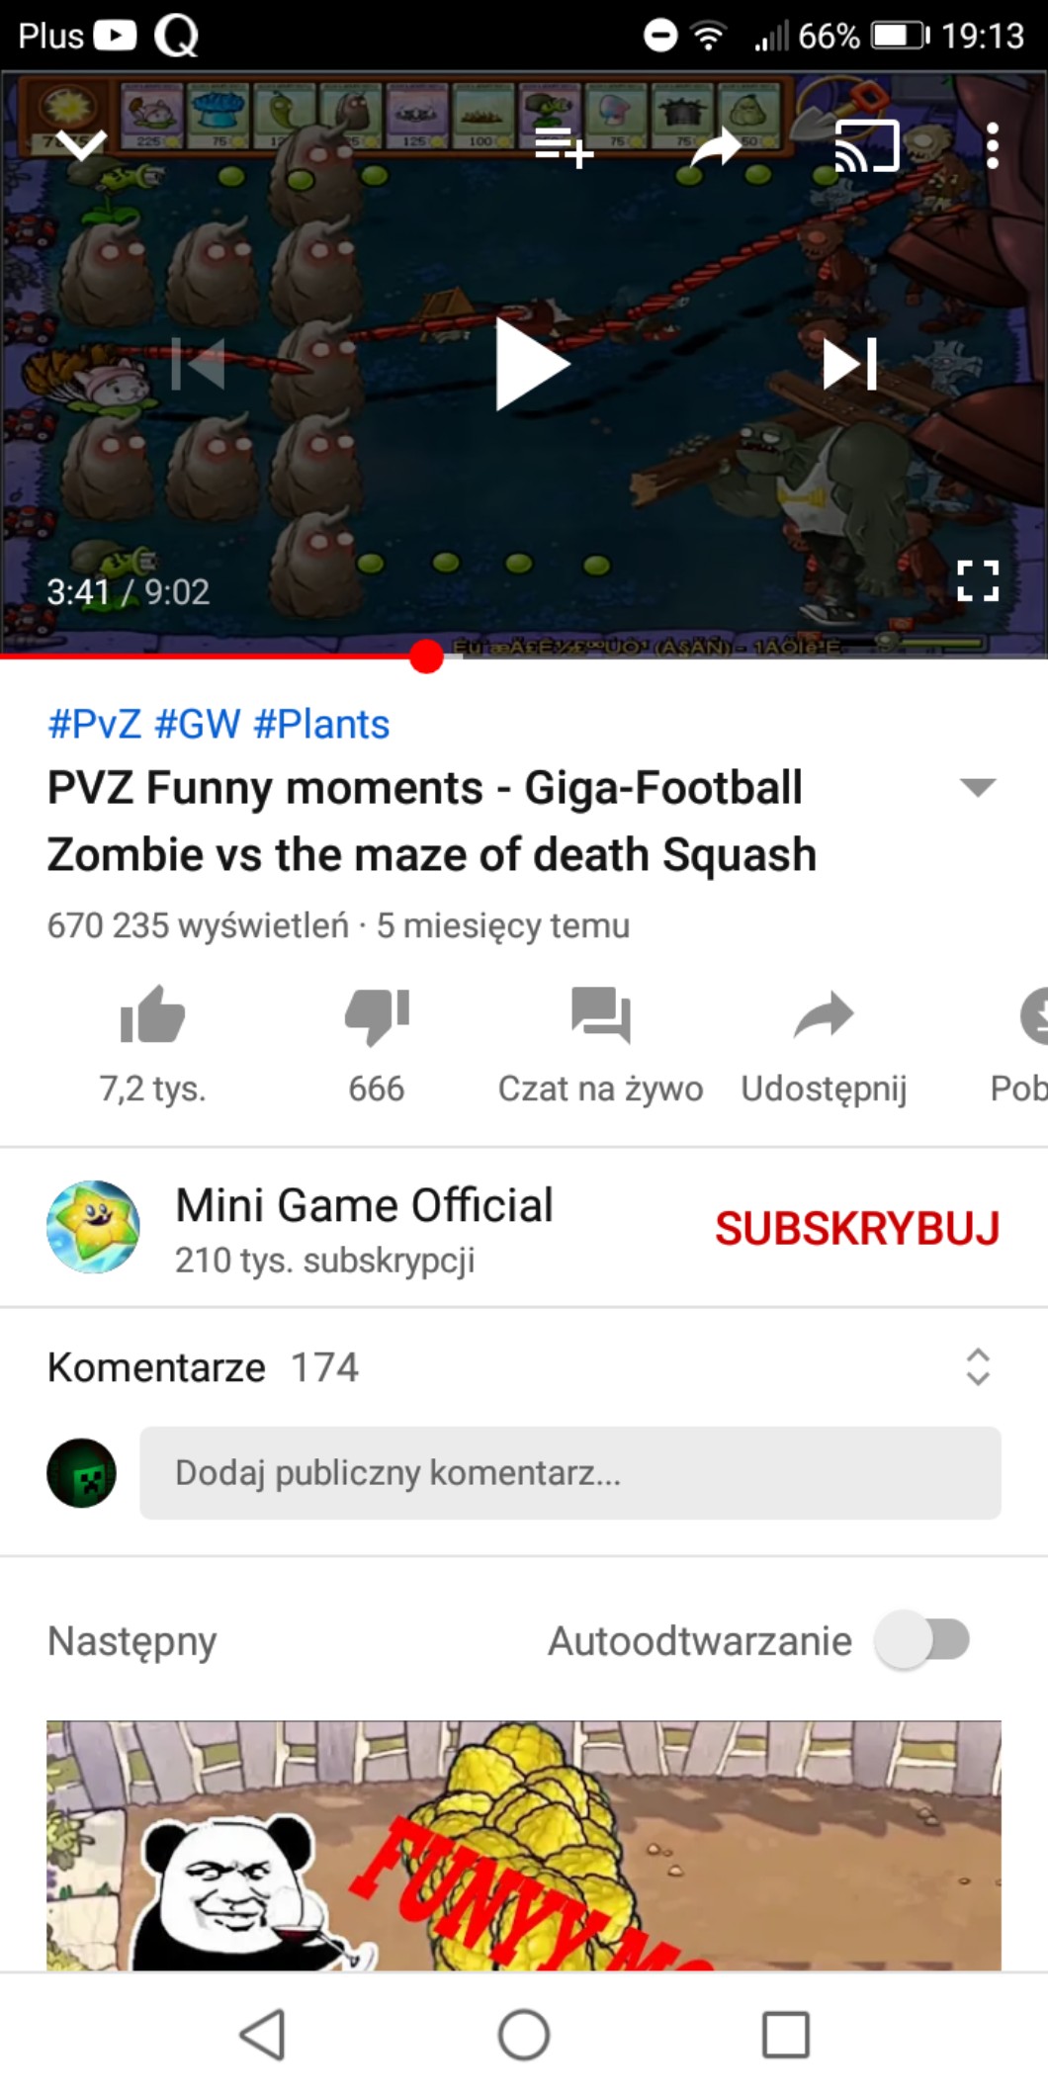
Task: Go back to the previous video
Action: pos(199,363)
